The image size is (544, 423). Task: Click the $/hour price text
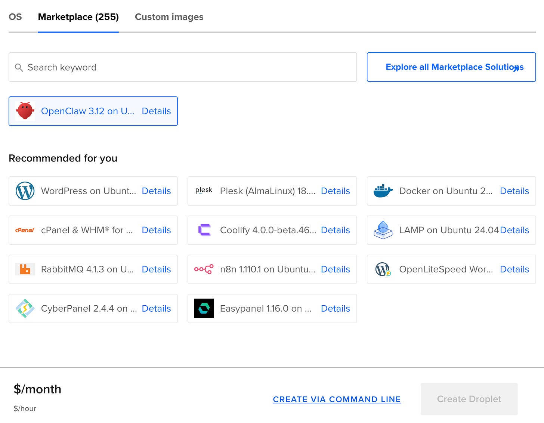(x=25, y=408)
